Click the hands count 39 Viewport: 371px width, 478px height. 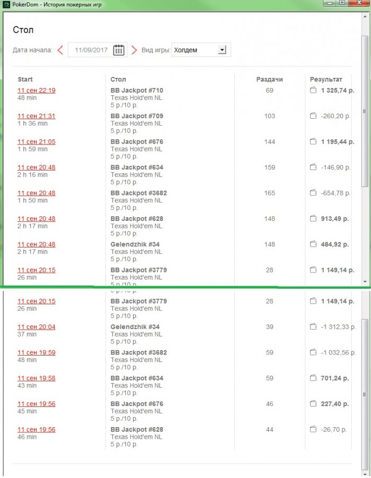pos(269,326)
